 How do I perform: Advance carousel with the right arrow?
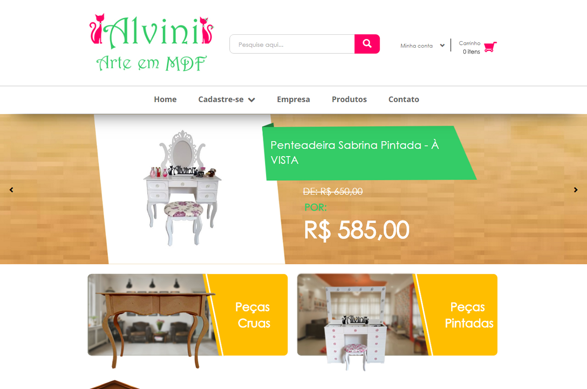click(576, 190)
